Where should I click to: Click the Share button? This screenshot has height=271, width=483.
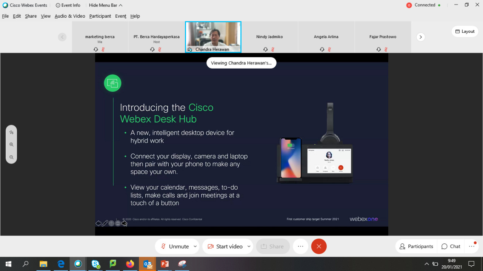(273, 247)
